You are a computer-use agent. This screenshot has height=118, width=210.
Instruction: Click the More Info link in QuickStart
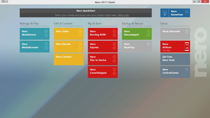(123, 15)
